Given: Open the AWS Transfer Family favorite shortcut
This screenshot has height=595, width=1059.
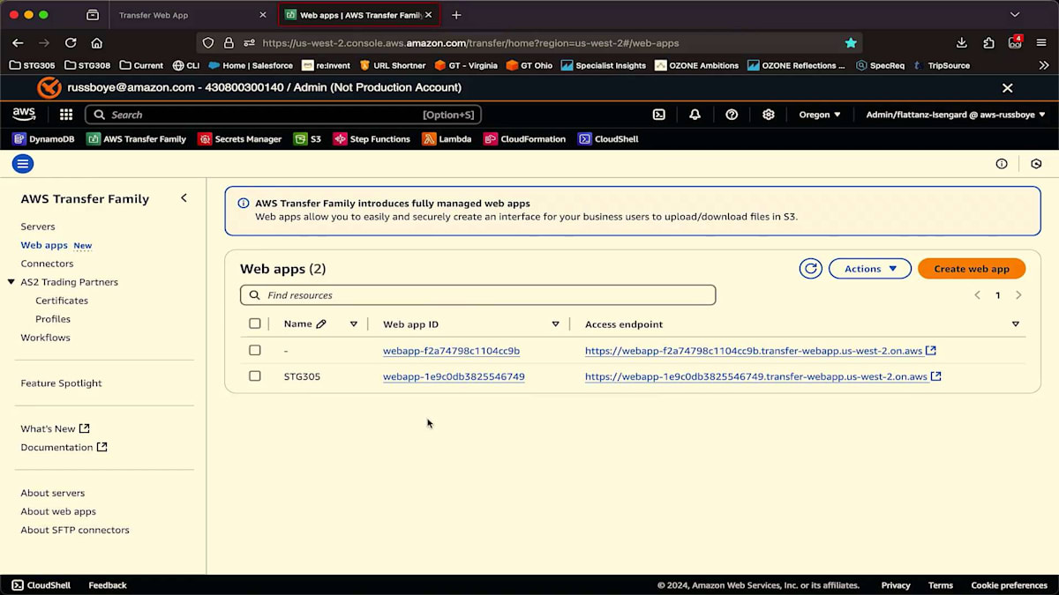Looking at the screenshot, I should click(x=137, y=139).
